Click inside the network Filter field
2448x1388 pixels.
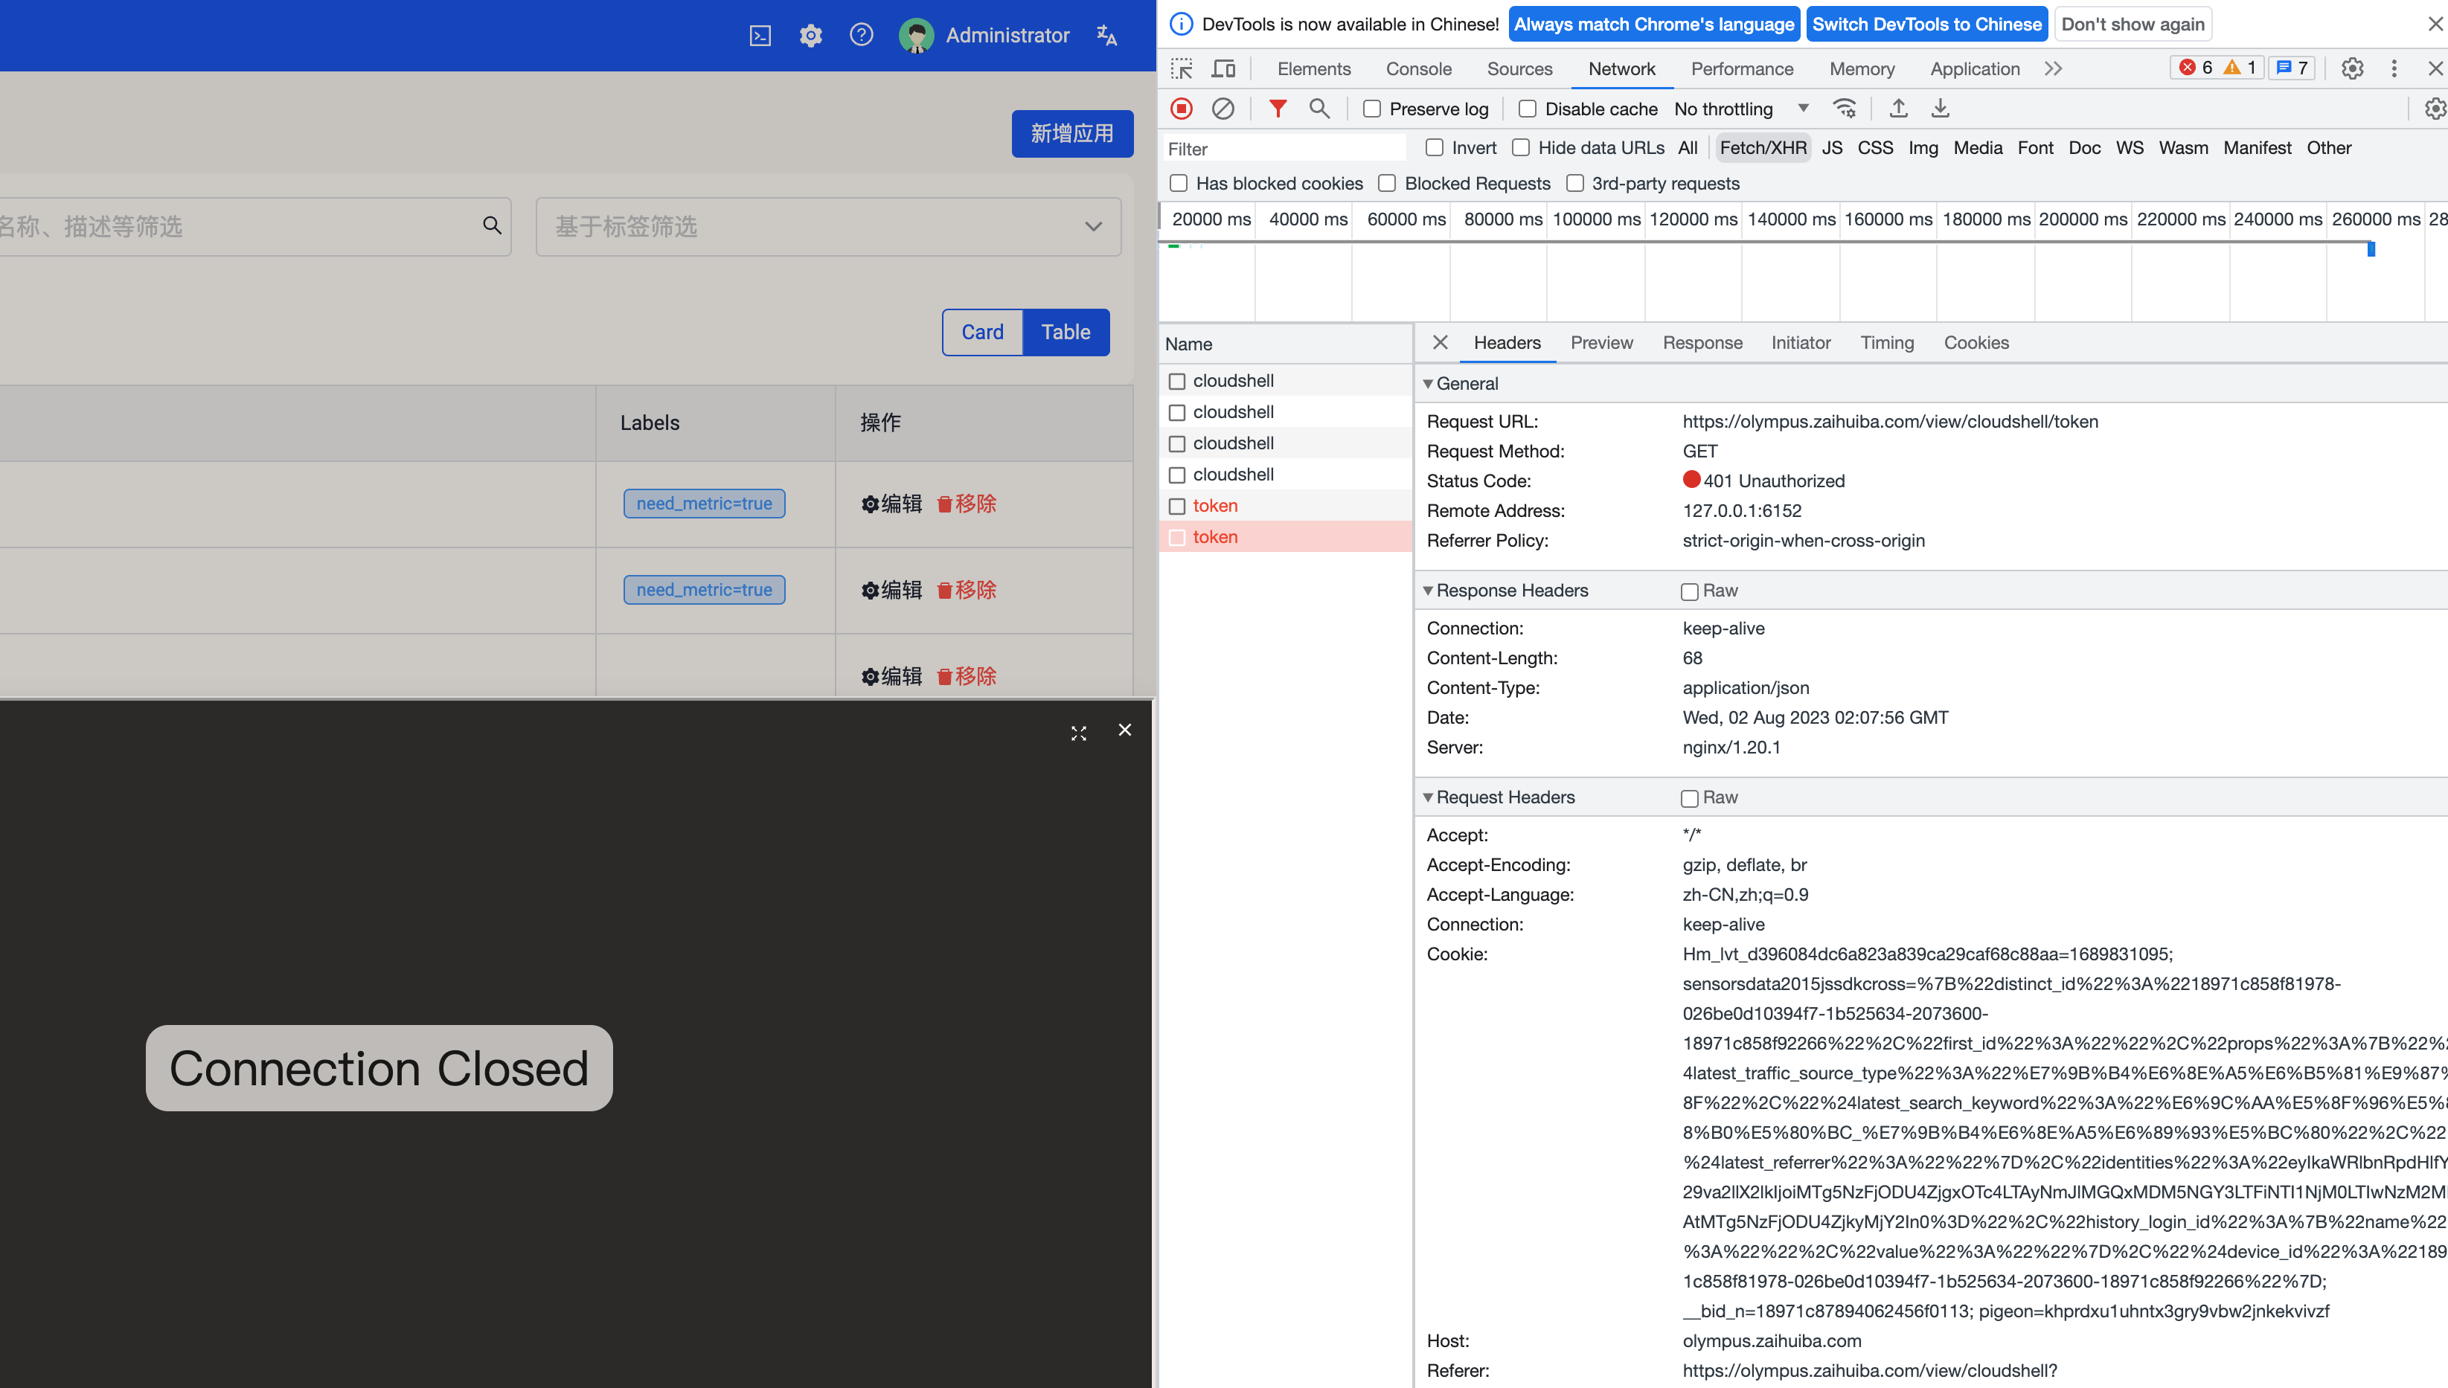[x=1283, y=148]
